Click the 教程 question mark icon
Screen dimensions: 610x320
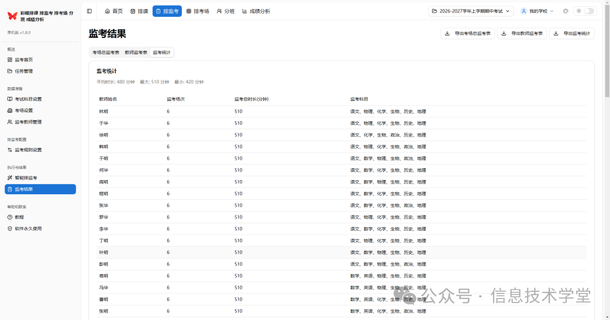coord(10,217)
